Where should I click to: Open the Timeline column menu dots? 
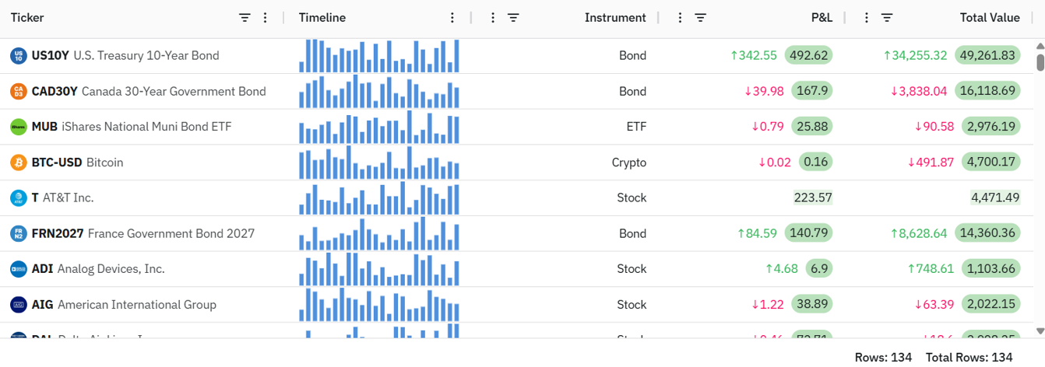pos(452,18)
